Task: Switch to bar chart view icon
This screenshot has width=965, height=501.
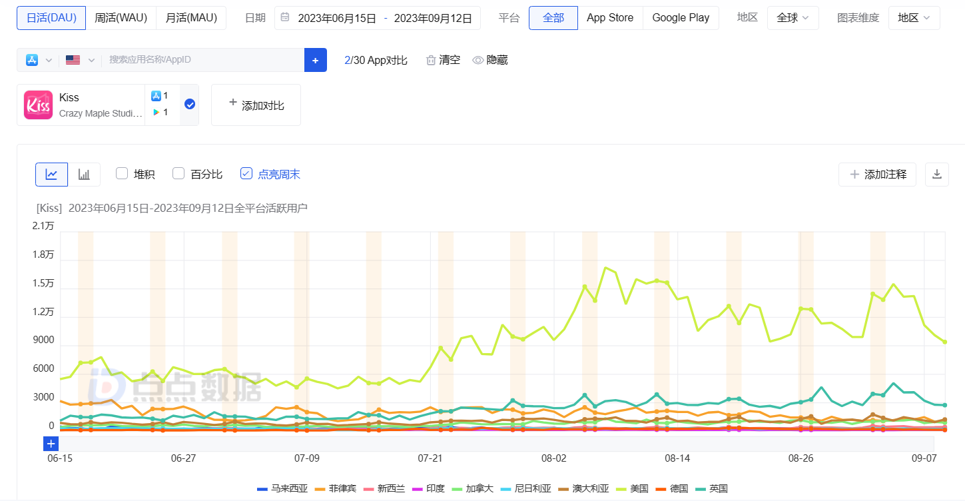Action: coord(84,175)
